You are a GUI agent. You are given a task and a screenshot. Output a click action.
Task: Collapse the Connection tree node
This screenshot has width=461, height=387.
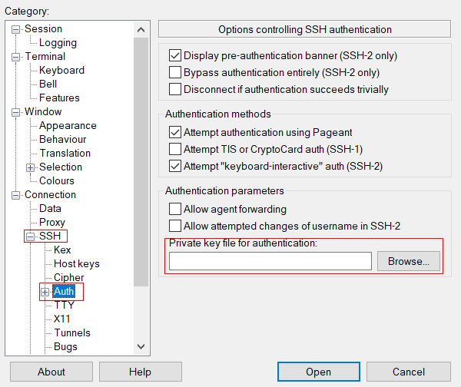click(x=15, y=195)
